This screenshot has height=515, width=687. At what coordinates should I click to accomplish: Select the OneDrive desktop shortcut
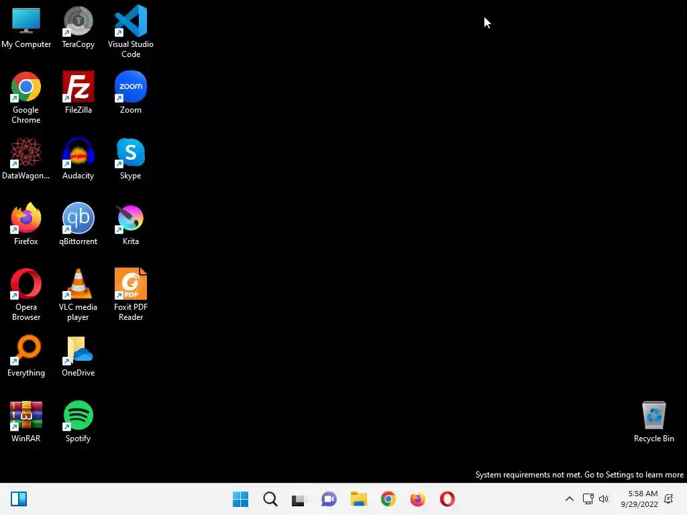pos(78,356)
